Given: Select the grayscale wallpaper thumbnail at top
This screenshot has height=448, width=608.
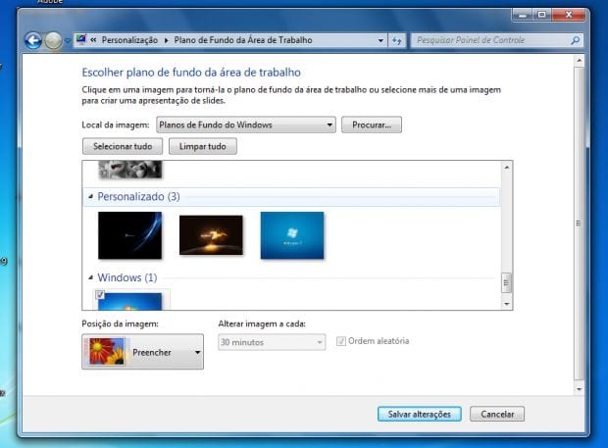Looking at the screenshot, I should click(129, 170).
